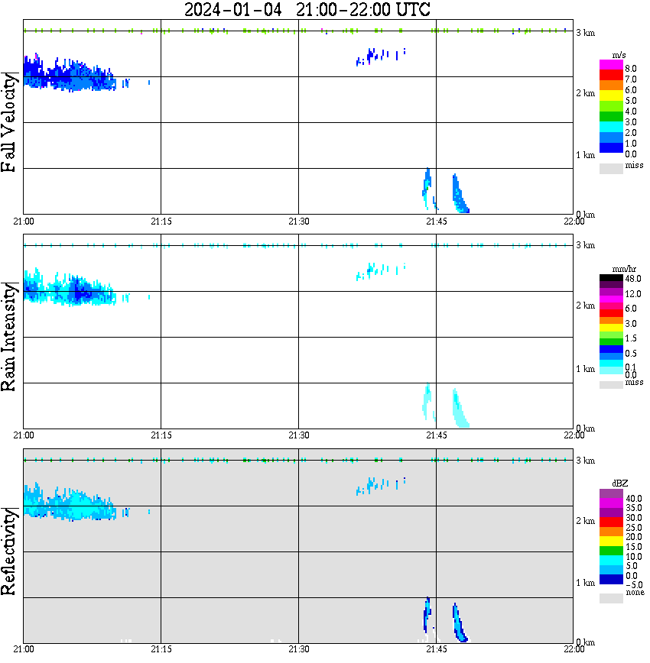Click the '21:15' tick under Reflectivity panel

[x=161, y=649]
